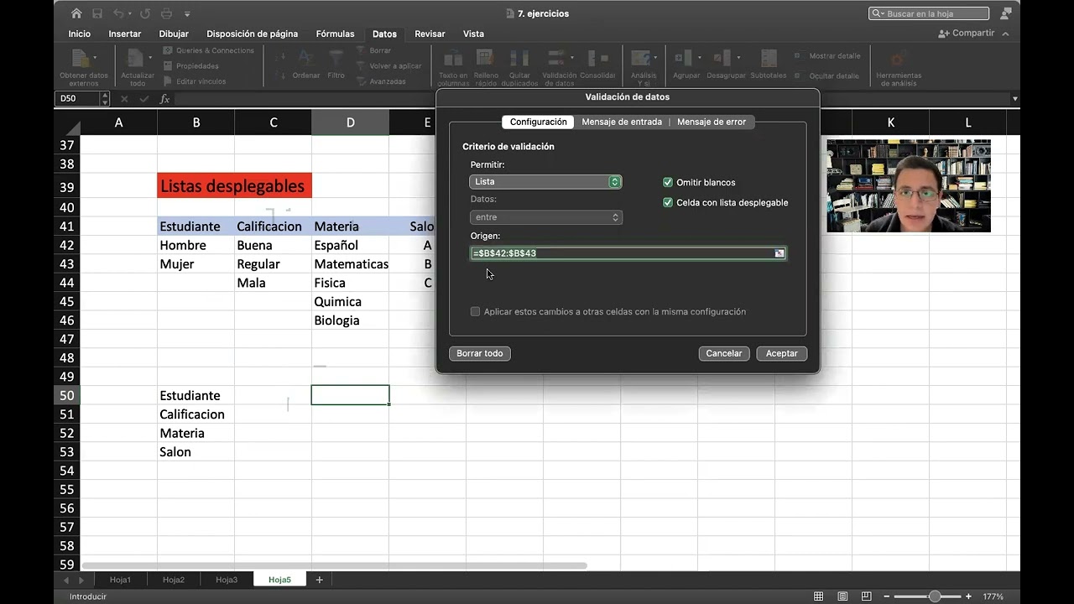Open the Disposición de página tab

(x=253, y=34)
